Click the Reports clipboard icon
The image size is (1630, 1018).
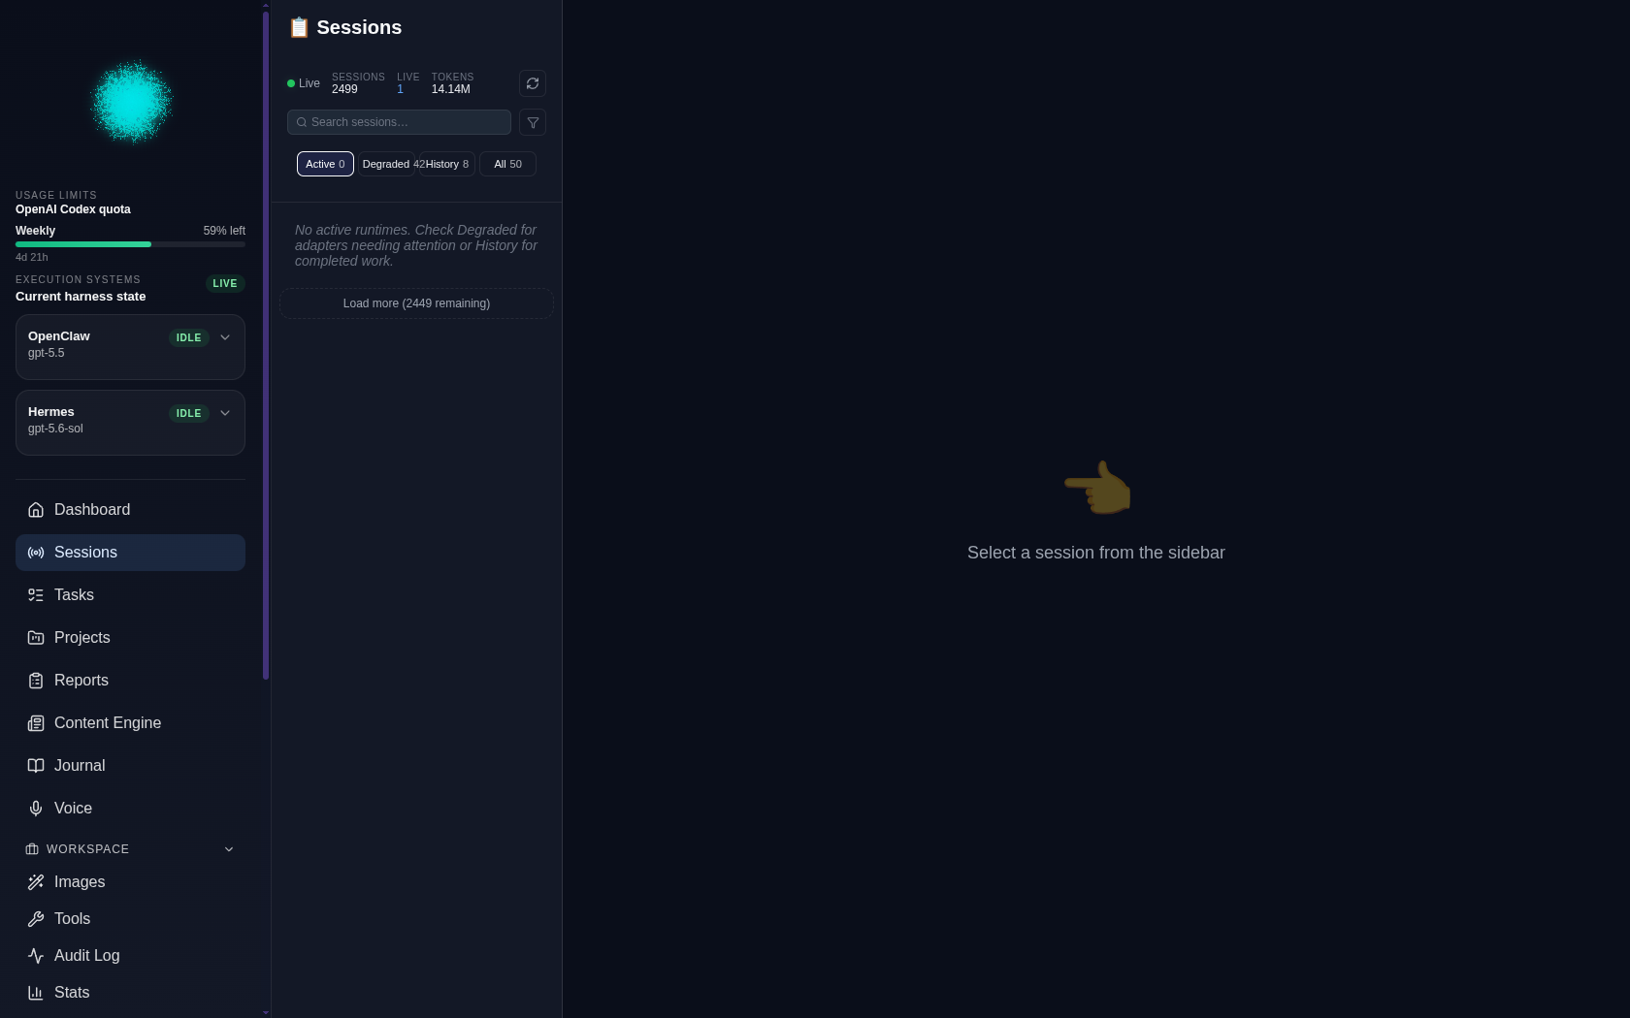[x=36, y=681]
